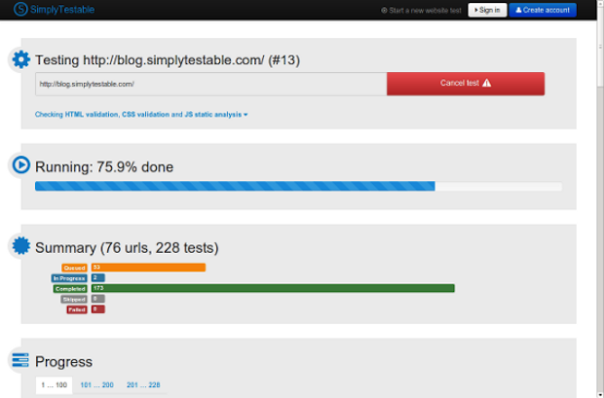This screenshot has width=604, height=398.
Task: Click the In Progress label
Action: click(69, 278)
